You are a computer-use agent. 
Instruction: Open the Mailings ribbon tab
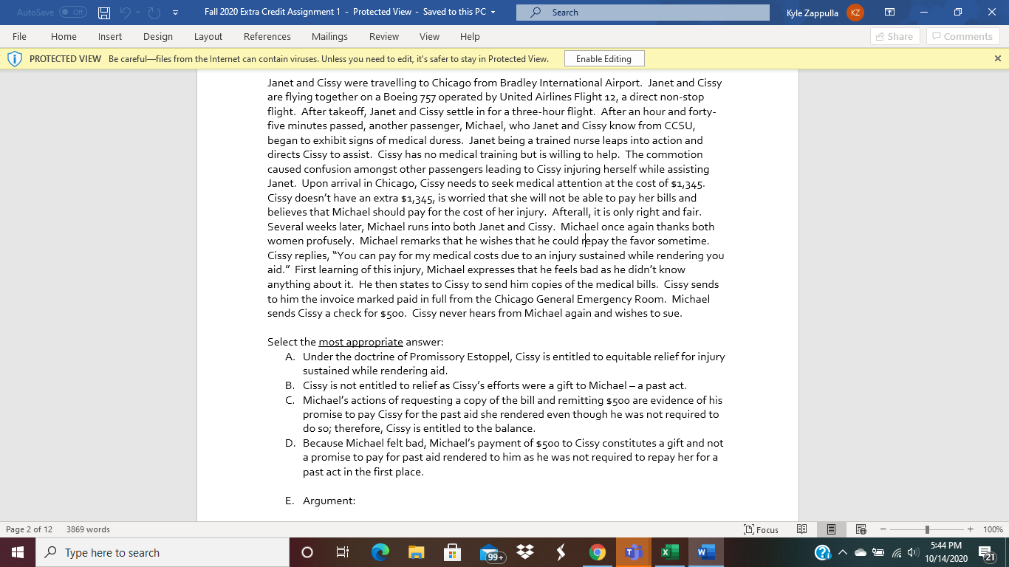[x=329, y=36]
